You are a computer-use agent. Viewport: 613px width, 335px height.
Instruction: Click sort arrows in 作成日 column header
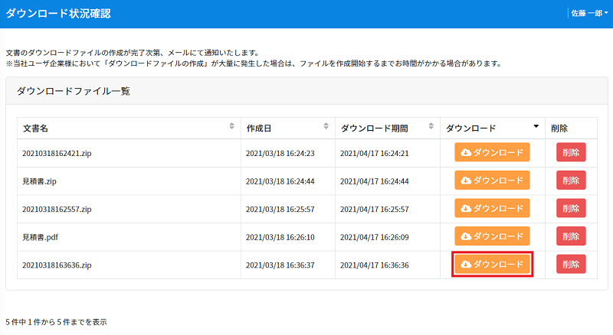coord(326,126)
